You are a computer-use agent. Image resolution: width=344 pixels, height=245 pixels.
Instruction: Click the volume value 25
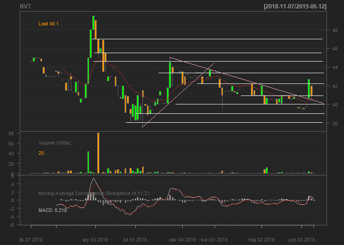(41, 153)
